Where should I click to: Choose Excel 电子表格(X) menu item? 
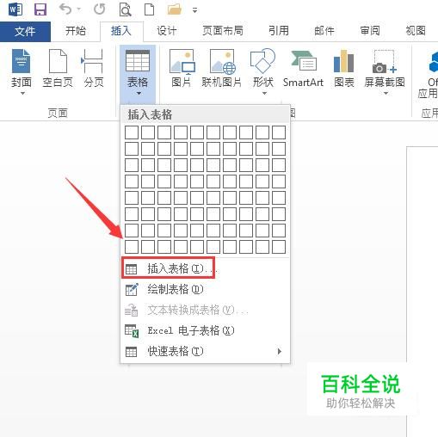tap(205, 330)
